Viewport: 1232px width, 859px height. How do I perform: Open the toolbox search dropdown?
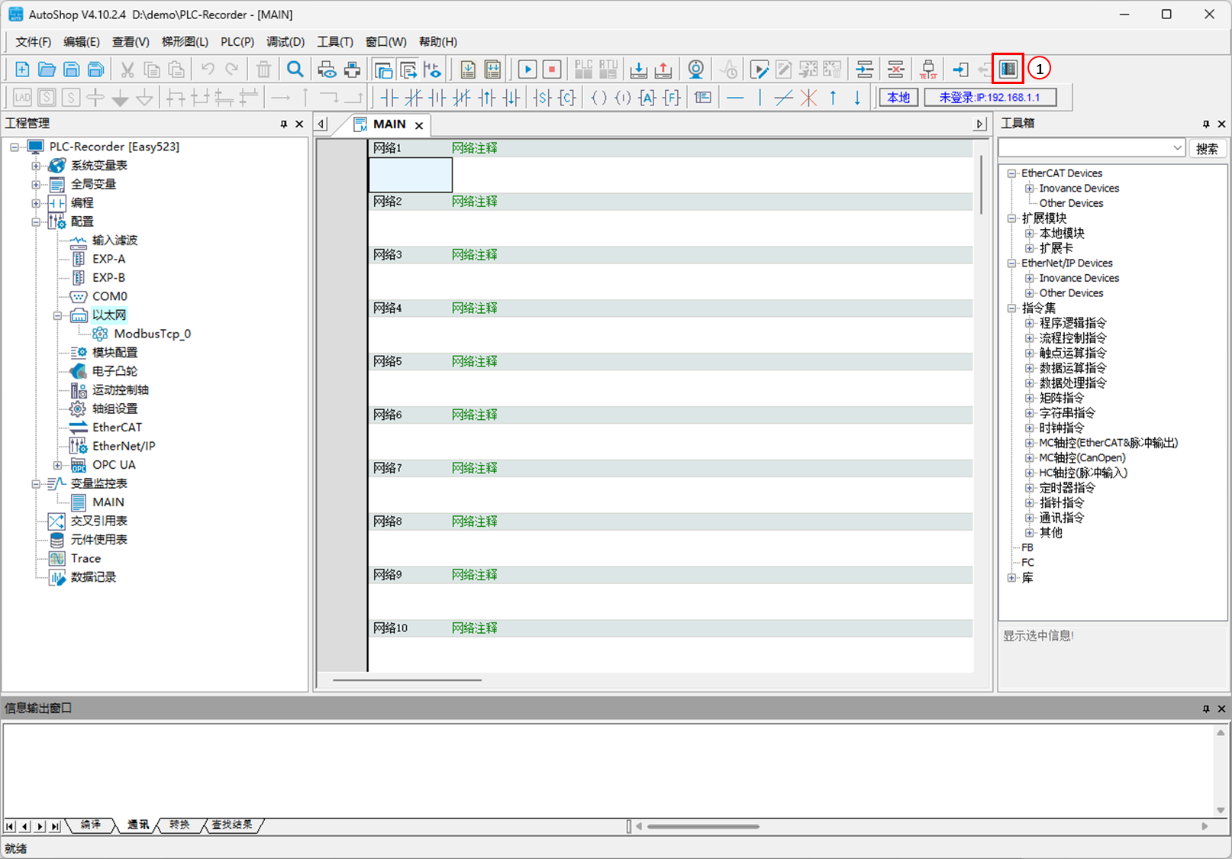pos(1177,148)
